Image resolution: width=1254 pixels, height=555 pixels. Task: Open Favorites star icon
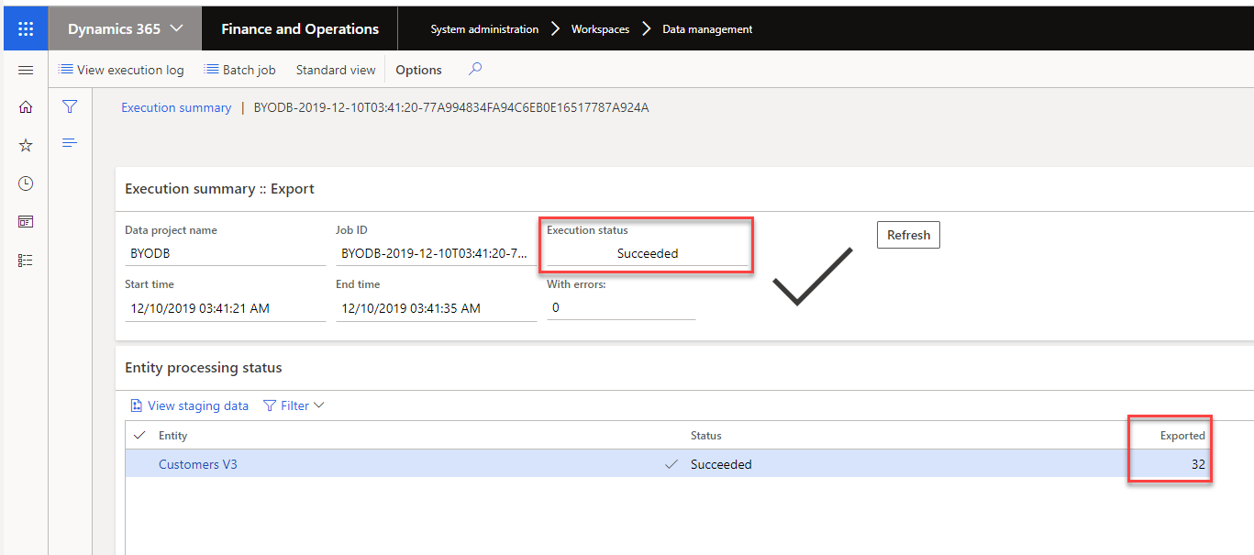[26, 146]
